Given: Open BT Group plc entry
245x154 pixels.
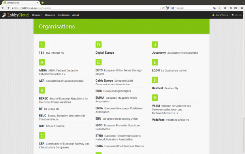Looking at the screenshot, I should click(49, 109).
